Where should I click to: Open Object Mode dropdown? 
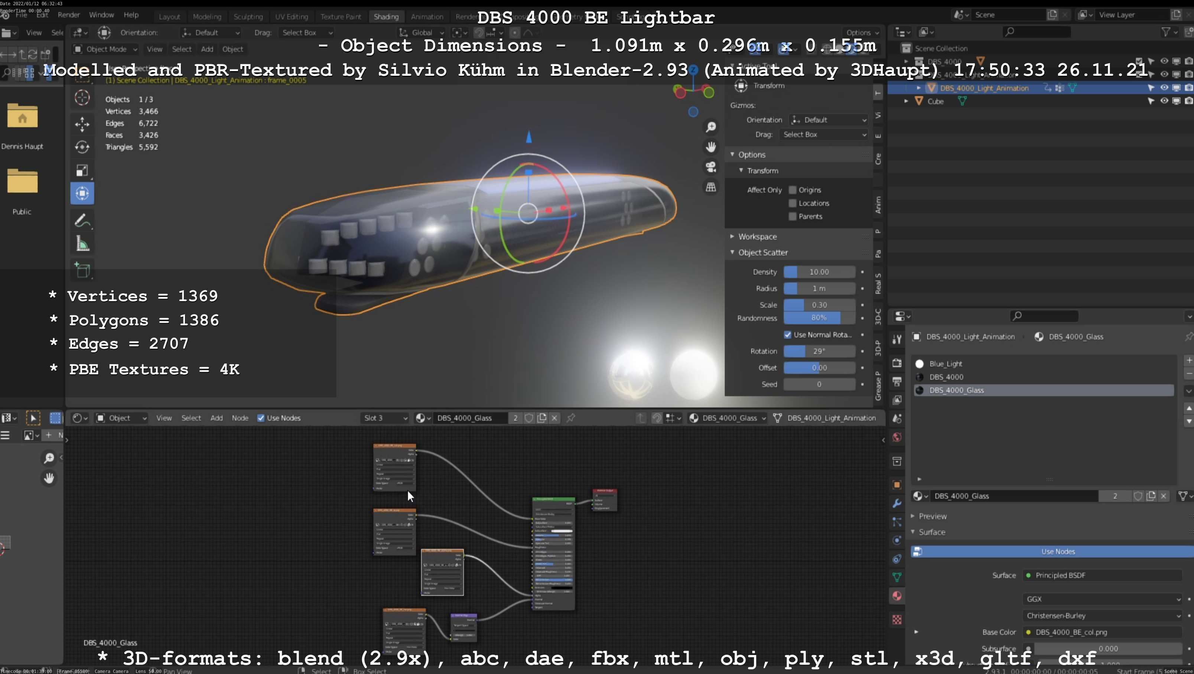pyautogui.click(x=106, y=49)
